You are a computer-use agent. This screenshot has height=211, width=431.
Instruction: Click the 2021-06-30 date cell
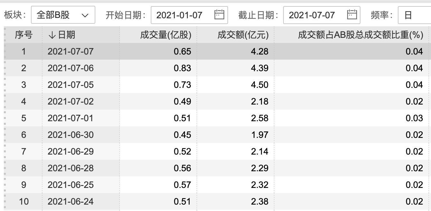(x=70, y=135)
